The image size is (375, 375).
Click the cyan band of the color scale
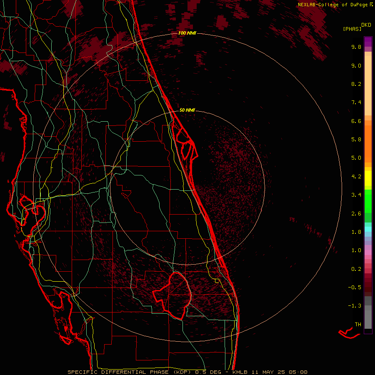pos(368,229)
